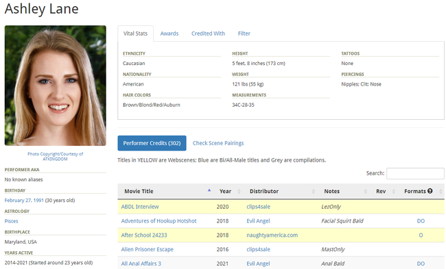Open the After School 24233 link
This screenshot has height=269, width=446.
144,235
